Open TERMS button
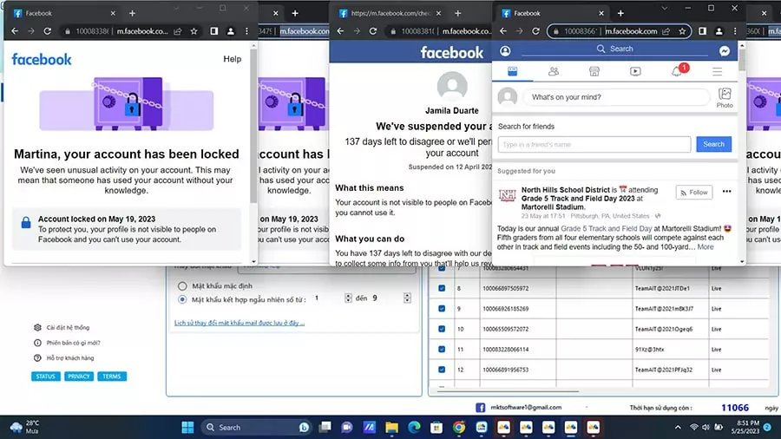 pyautogui.click(x=112, y=377)
